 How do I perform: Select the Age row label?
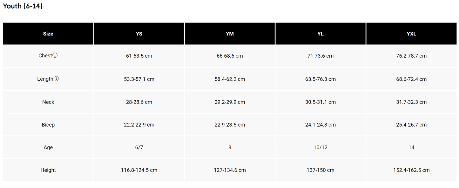(48, 147)
